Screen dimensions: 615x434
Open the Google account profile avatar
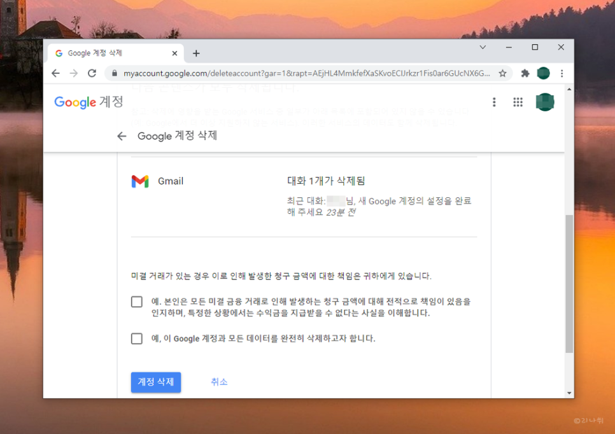545,102
